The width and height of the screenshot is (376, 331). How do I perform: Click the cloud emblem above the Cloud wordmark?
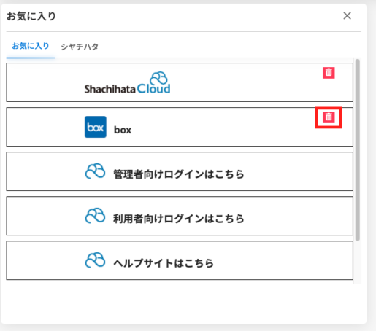click(158, 78)
